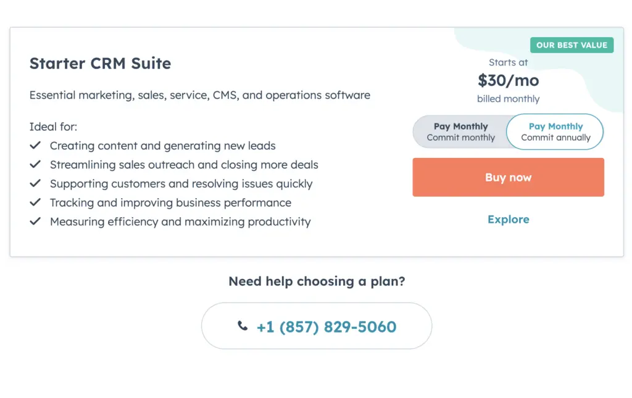Select the Starter CRM Suite heading
Image resolution: width=632 pixels, height=398 pixels.
click(x=101, y=63)
